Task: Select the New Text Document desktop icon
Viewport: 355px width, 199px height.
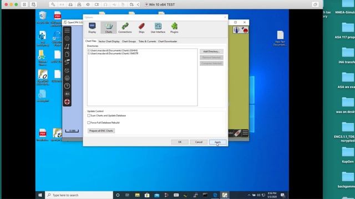Action: 280,38
